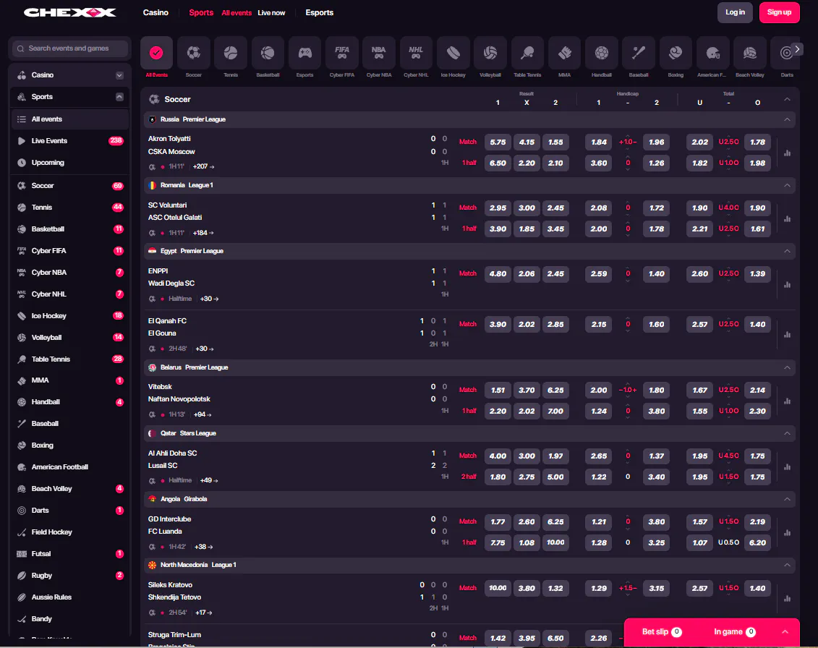
Task: Select the Boxing category icon
Action: coord(676,53)
